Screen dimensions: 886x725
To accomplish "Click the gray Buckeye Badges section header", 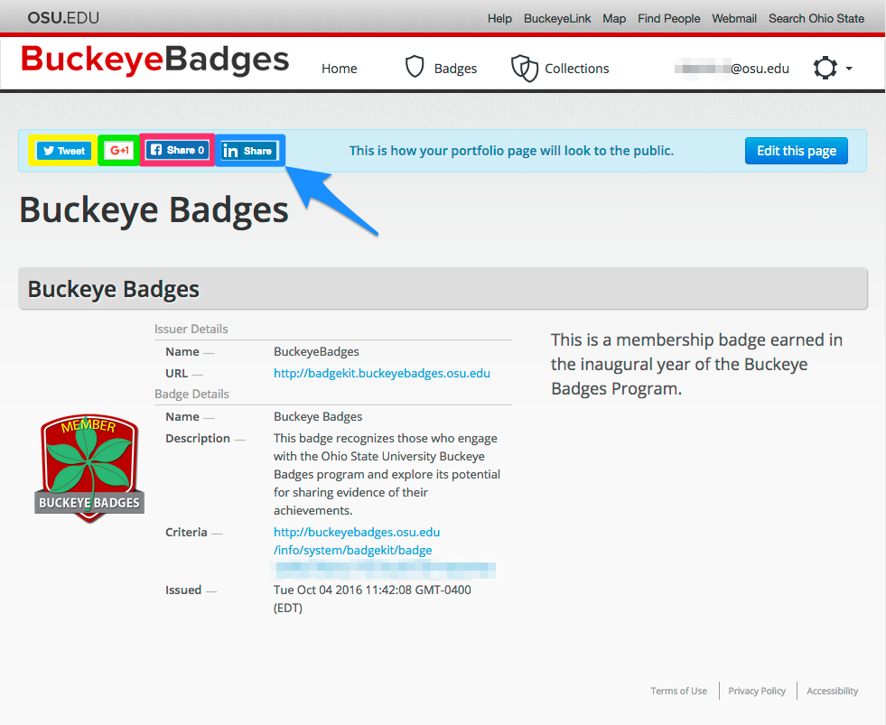I will 443,289.
